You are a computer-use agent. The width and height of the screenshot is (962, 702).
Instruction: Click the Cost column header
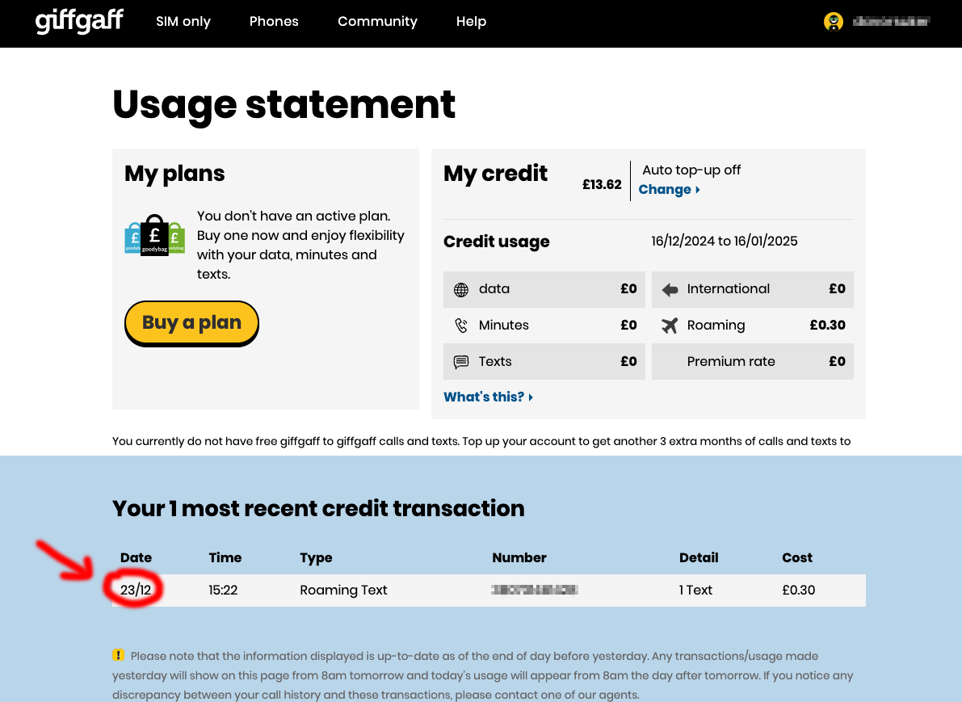797,557
